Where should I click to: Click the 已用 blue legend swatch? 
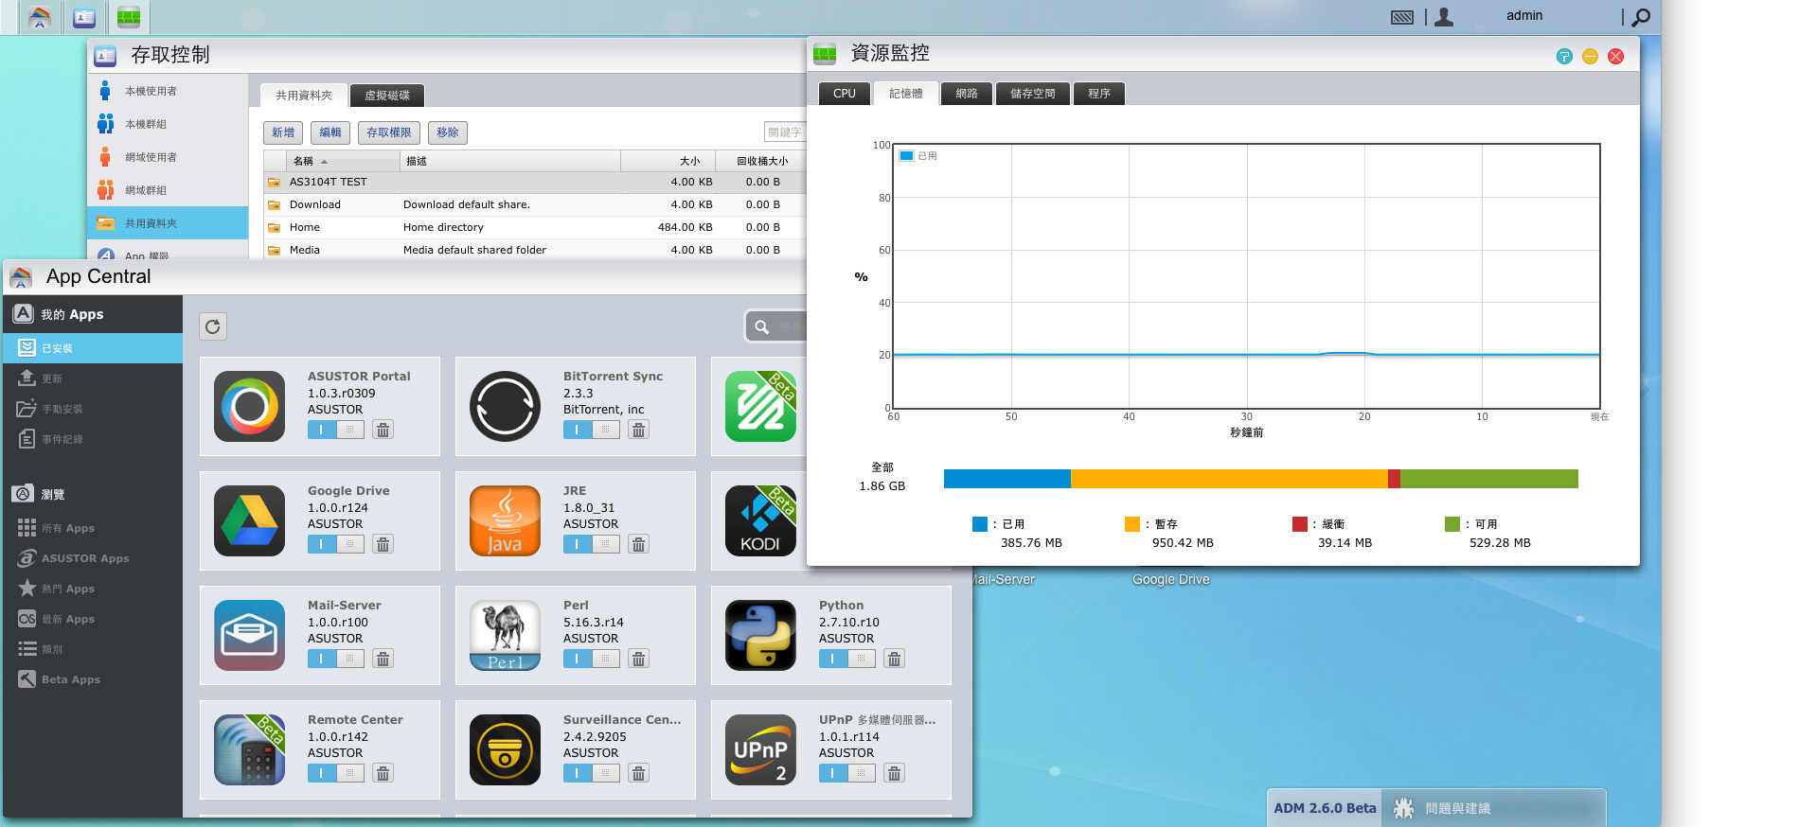(980, 524)
